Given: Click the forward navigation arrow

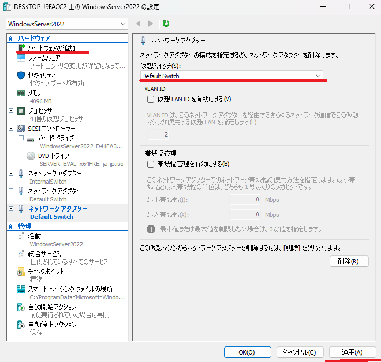Looking at the screenshot, I should [151, 24].
